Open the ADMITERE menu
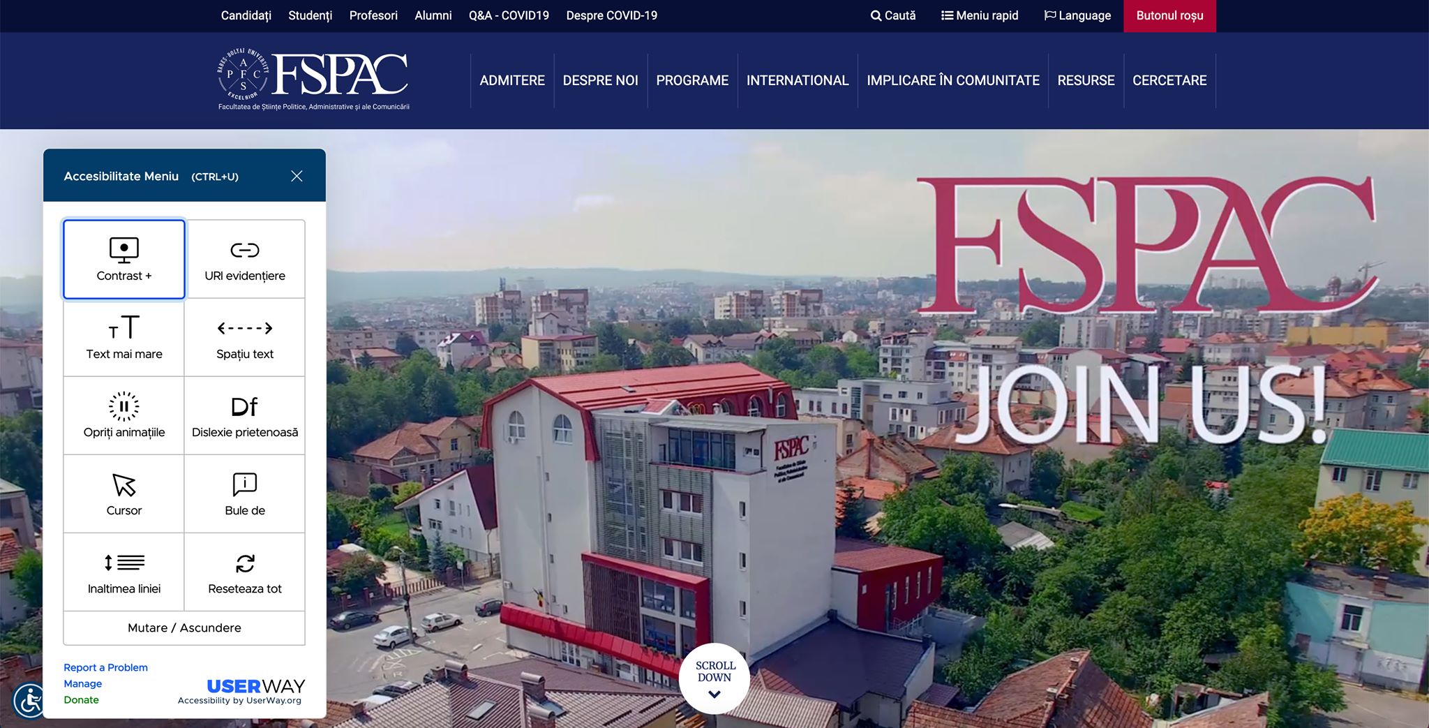Viewport: 1429px width, 728px height. click(x=512, y=80)
